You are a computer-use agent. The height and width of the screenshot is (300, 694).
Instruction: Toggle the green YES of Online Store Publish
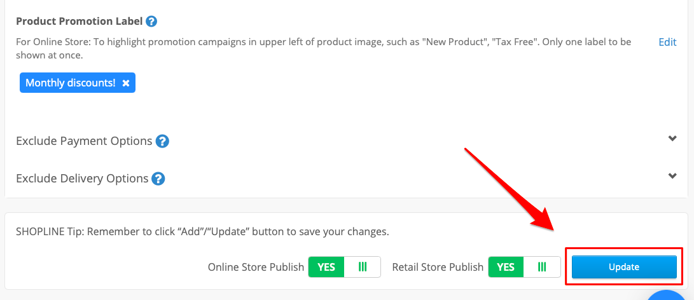326,267
